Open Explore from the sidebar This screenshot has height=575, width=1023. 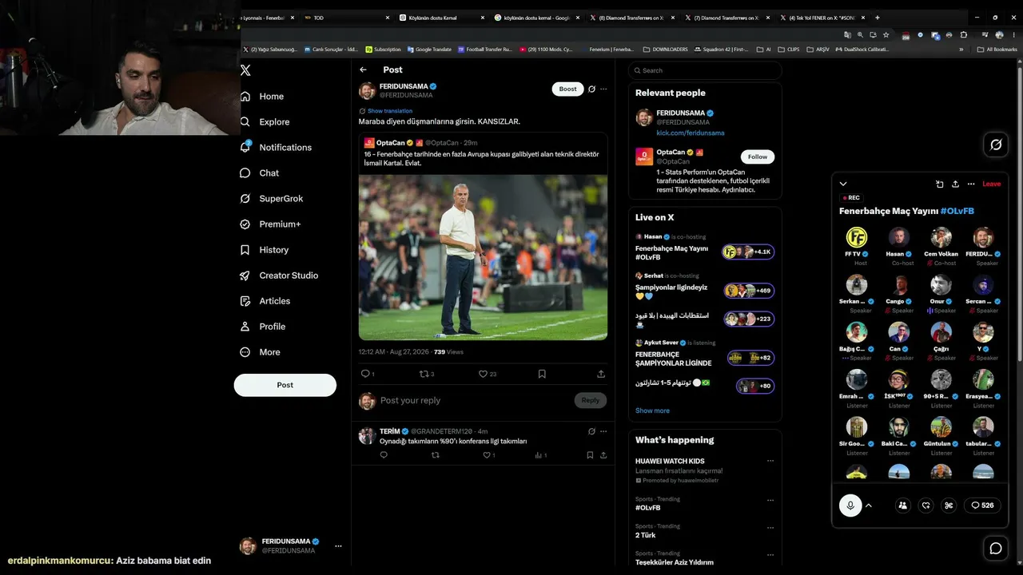click(265, 122)
